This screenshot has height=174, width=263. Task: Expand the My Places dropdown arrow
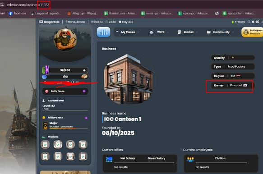pos(138,32)
